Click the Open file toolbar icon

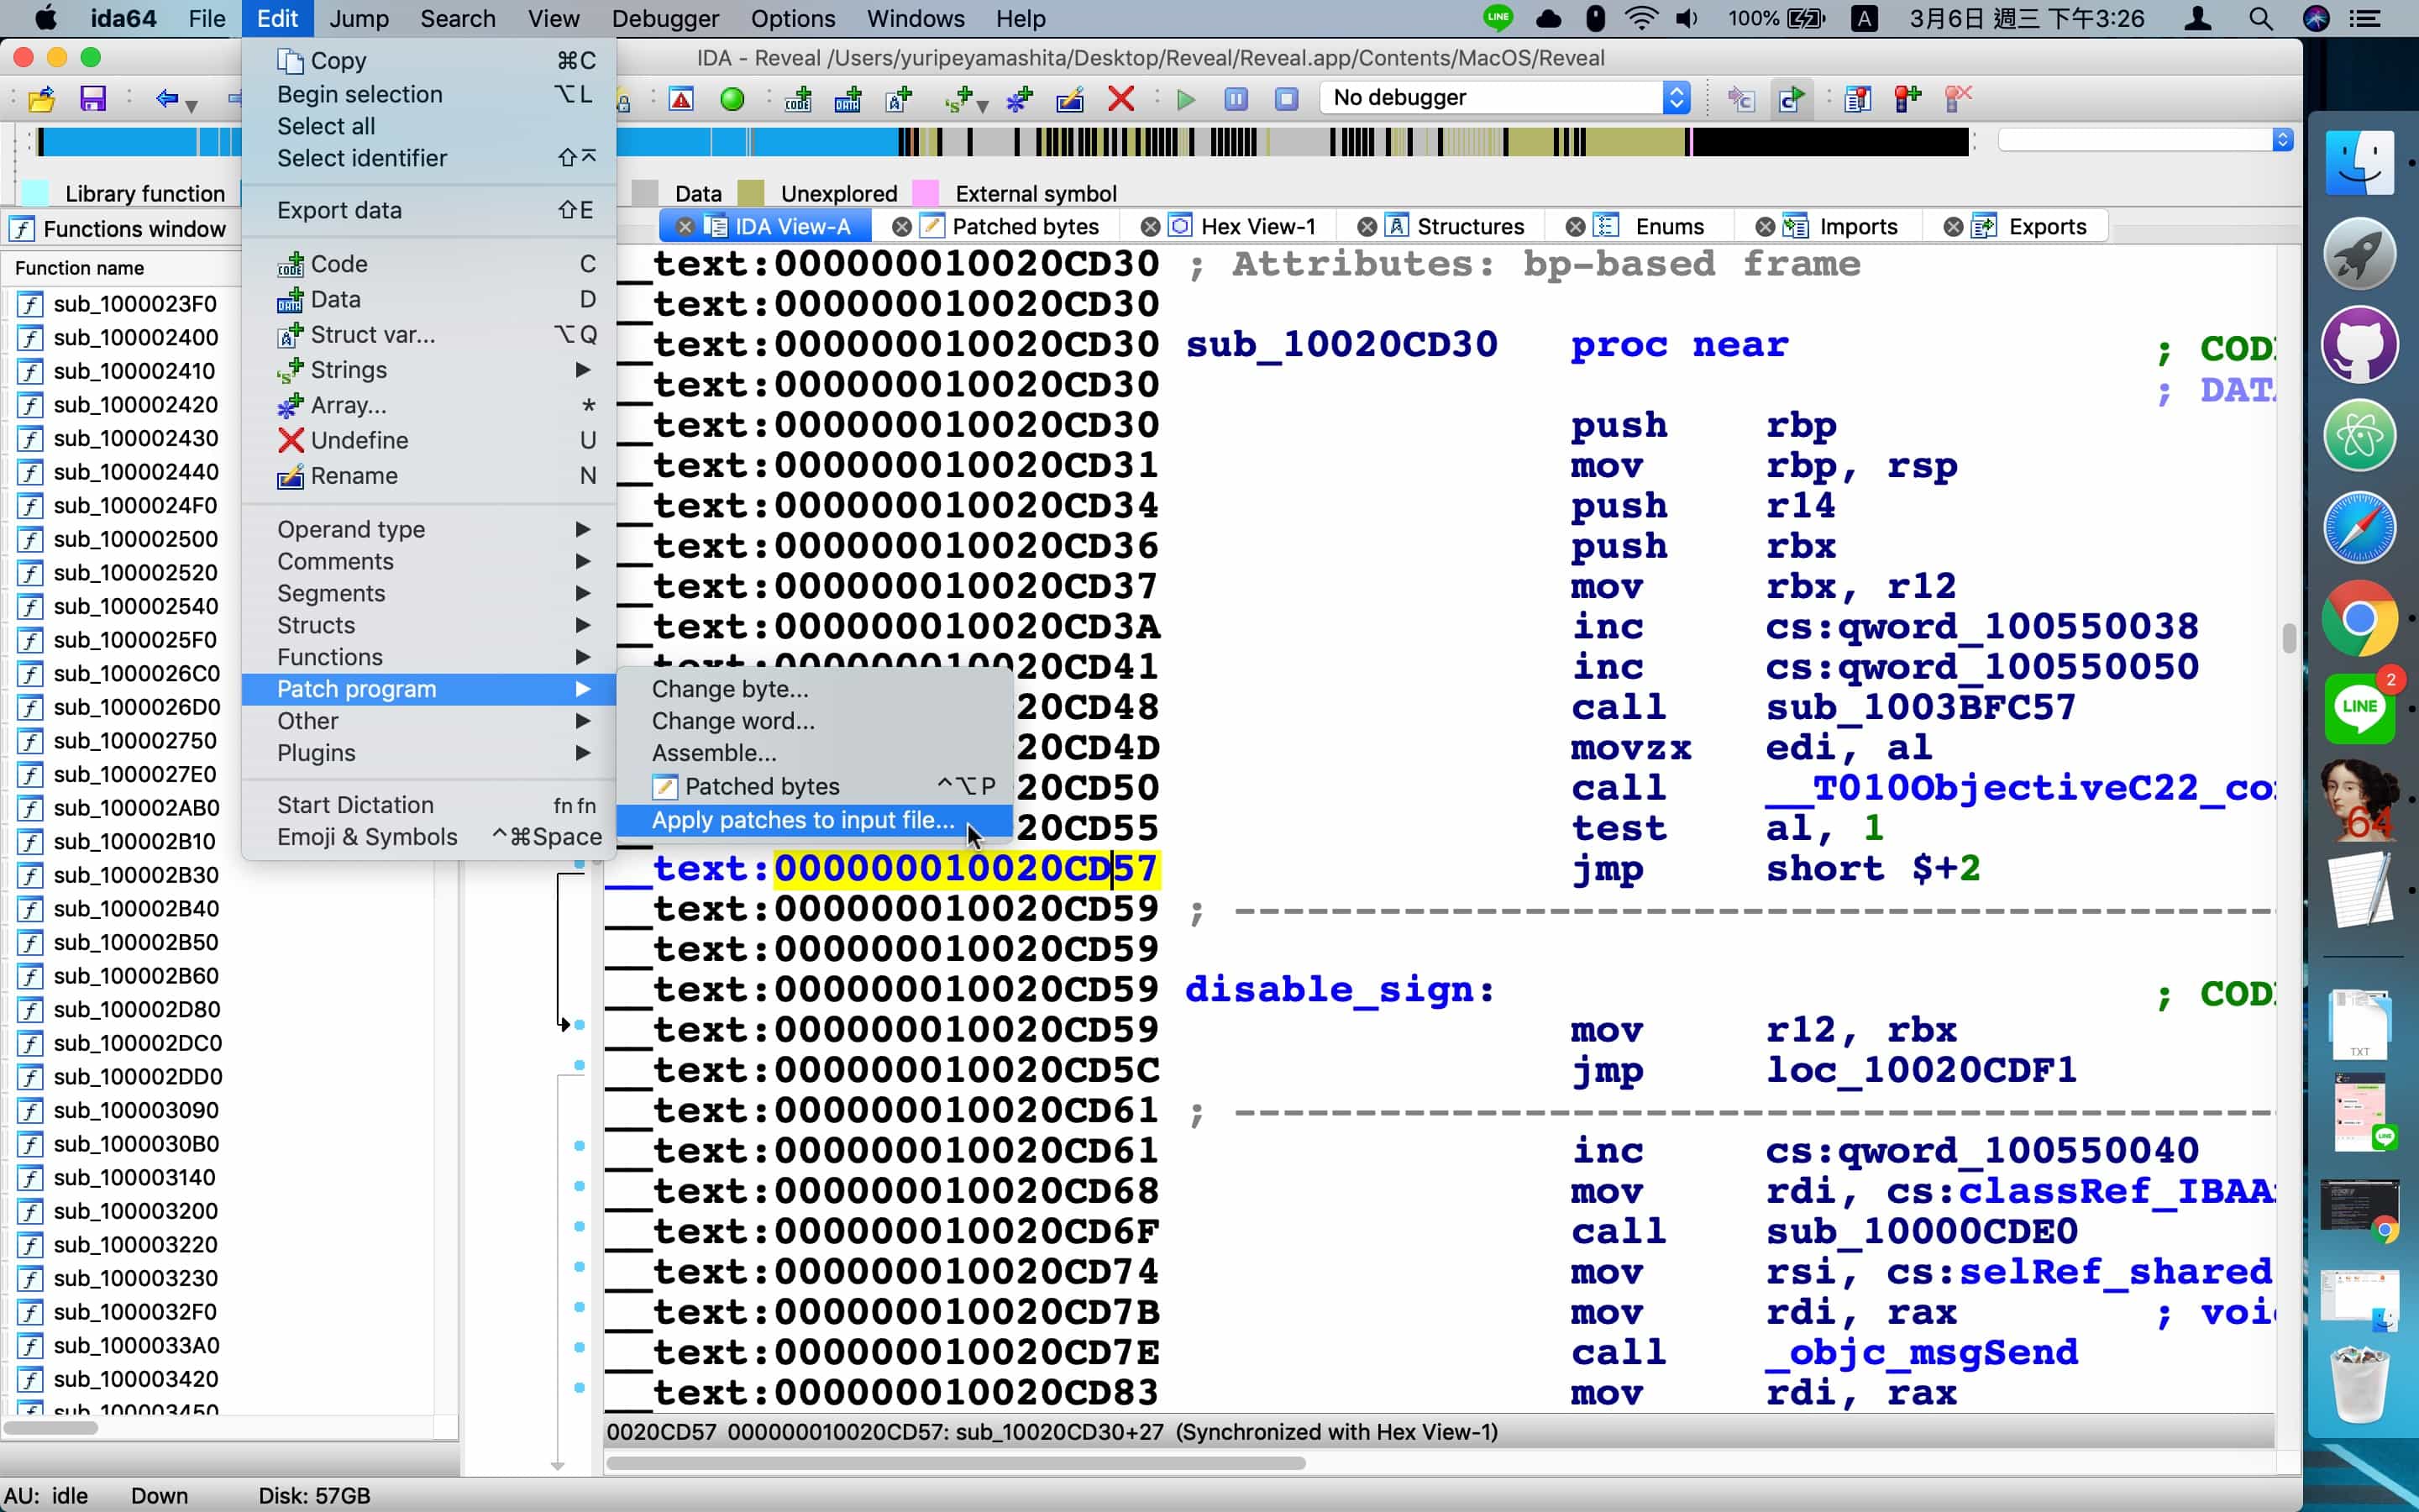[x=42, y=98]
